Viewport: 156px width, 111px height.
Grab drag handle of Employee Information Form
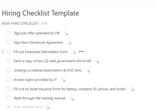(x=3, y=52)
